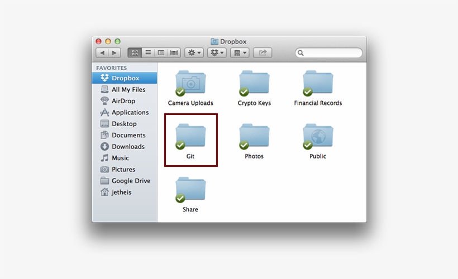458x279 pixels.
Task: Open the item arrangement dropdown
Action: point(240,53)
